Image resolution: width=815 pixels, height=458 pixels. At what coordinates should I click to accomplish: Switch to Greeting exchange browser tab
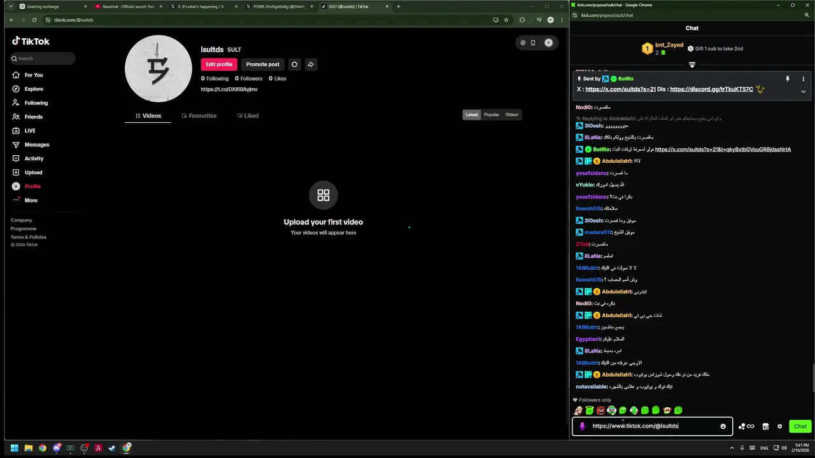pyautogui.click(x=53, y=6)
